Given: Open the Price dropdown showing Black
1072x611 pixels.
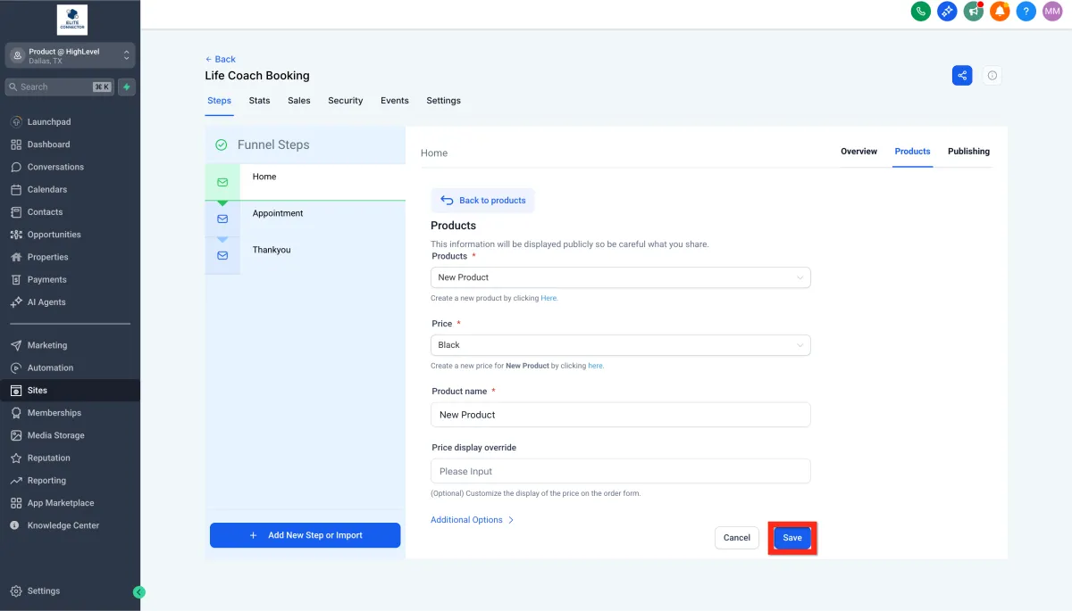Looking at the screenshot, I should click(621, 345).
